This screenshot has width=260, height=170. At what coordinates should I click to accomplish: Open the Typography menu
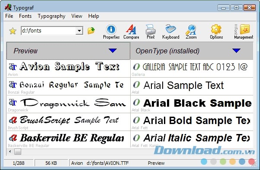[x=51, y=16]
